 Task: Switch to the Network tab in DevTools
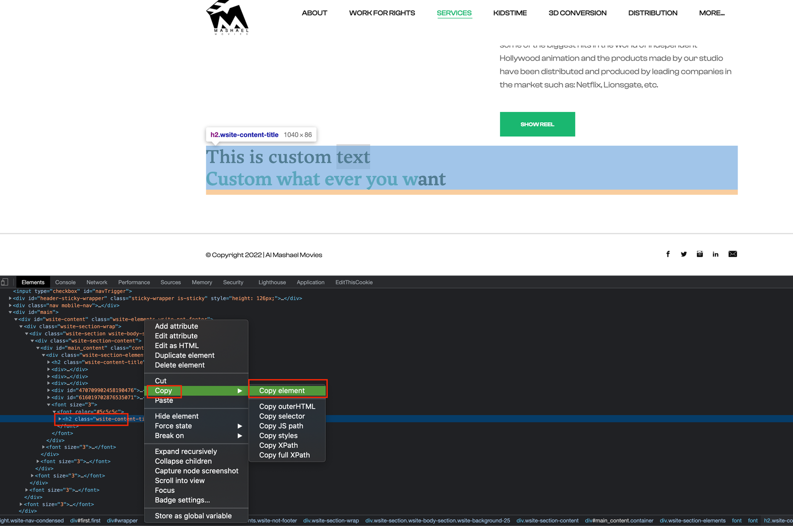(x=97, y=282)
